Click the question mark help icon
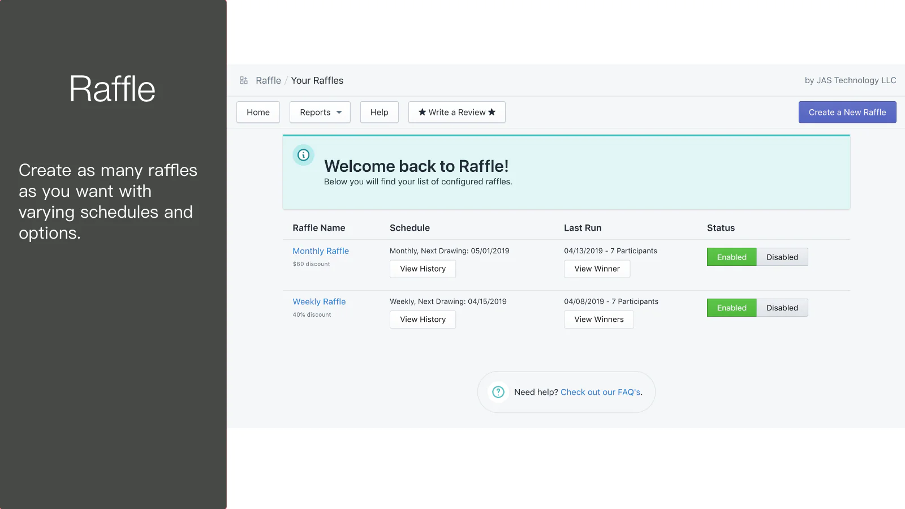Image resolution: width=905 pixels, height=509 pixels. [498, 392]
